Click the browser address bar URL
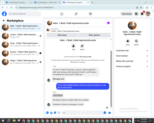The width and height of the screenshot is (154, 123). click(36, 8)
